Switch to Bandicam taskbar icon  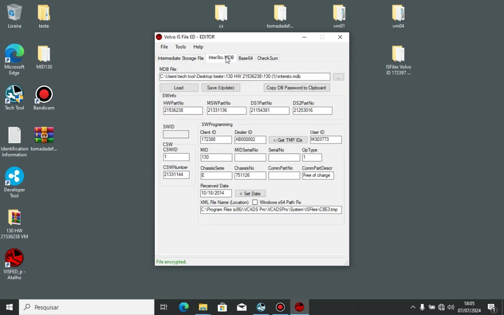click(x=280, y=307)
